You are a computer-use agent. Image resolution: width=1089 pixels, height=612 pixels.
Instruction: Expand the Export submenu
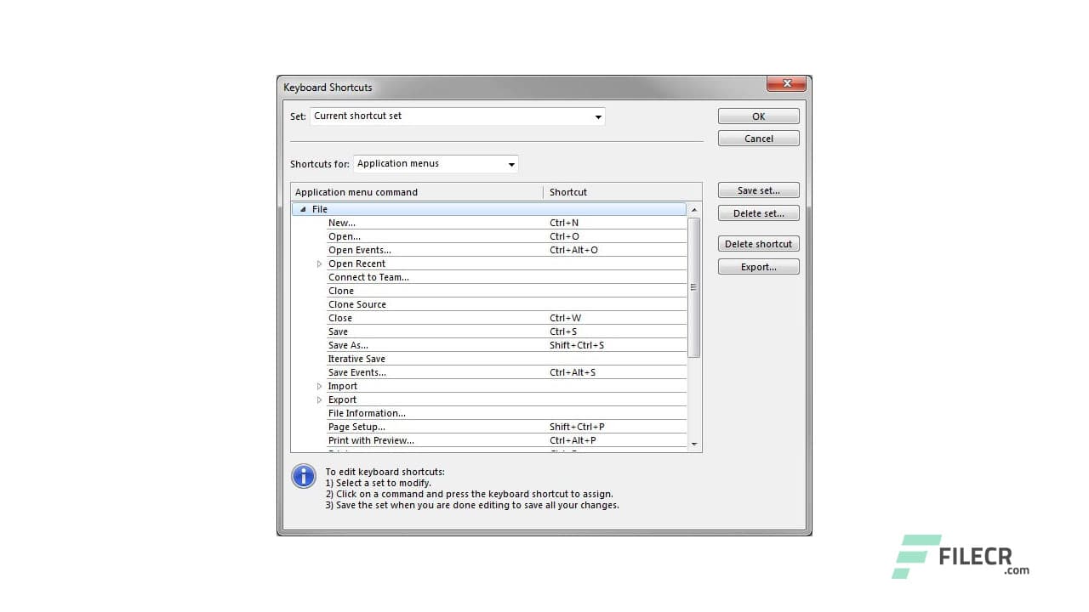319,399
